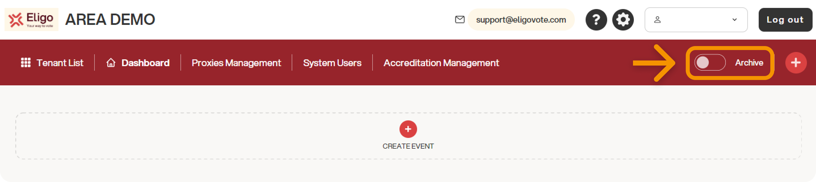Click the Archive label text
Image resolution: width=816 pixels, height=182 pixels.
click(x=749, y=63)
